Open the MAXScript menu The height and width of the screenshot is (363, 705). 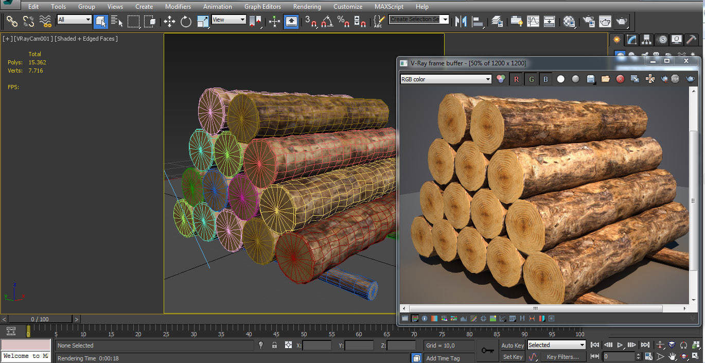click(389, 7)
